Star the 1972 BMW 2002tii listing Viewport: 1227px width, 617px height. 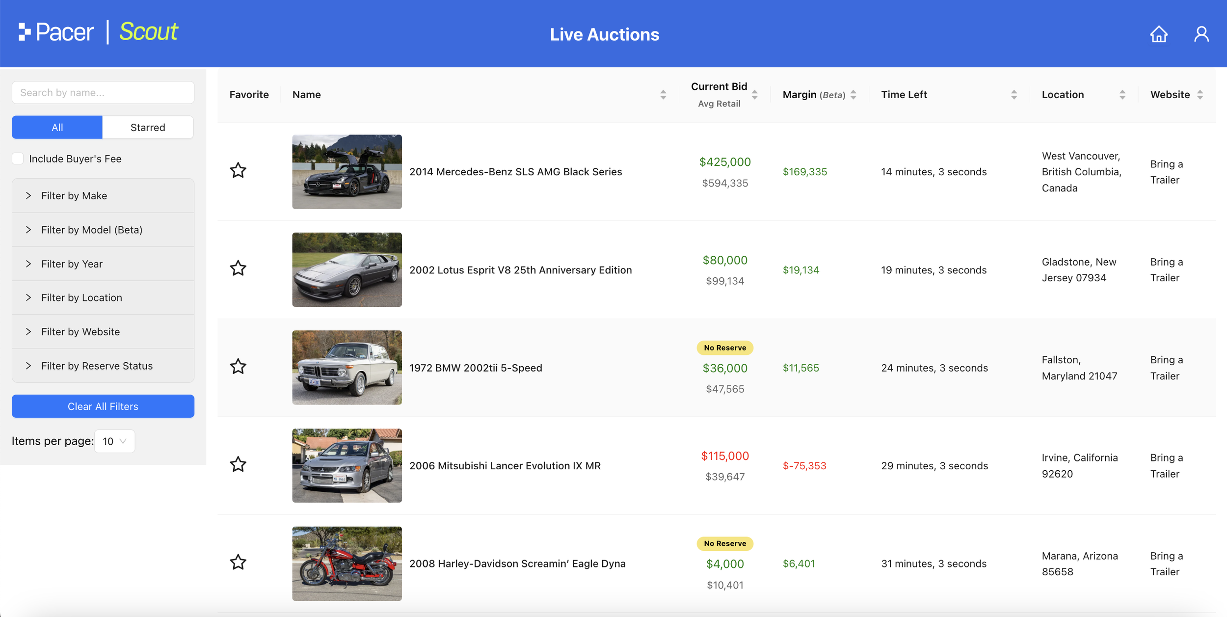(238, 367)
